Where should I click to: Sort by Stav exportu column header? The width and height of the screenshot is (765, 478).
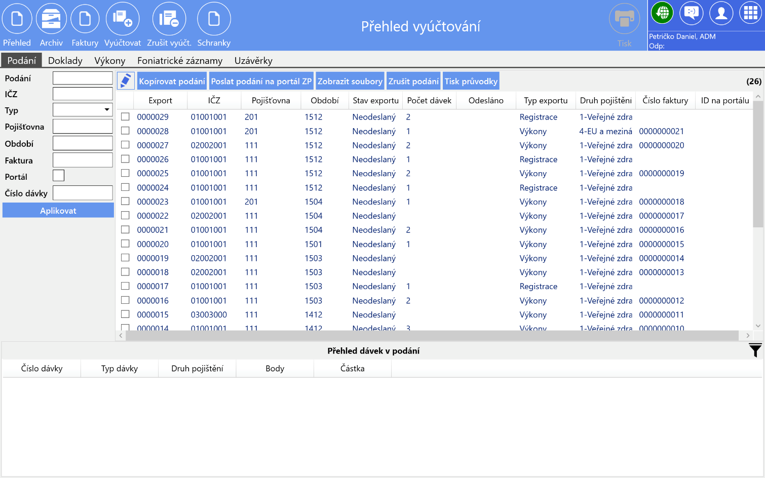[x=375, y=100]
